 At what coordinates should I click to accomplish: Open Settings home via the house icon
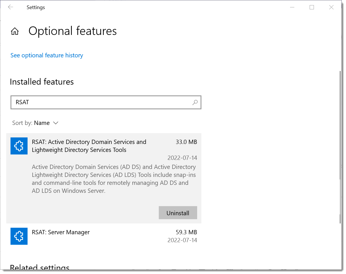(15, 31)
